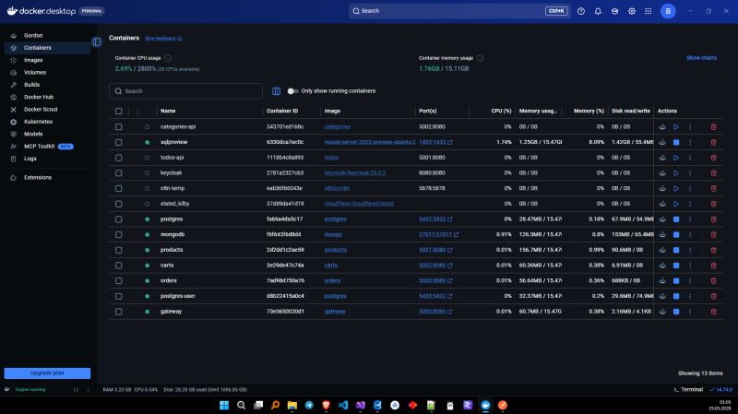Open the settings gear icon in header

tap(632, 11)
